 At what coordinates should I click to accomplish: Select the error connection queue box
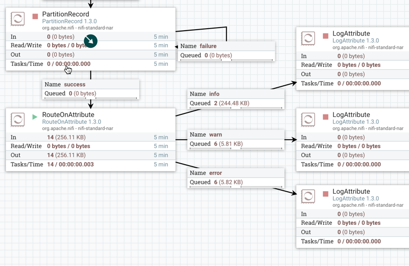236,178
